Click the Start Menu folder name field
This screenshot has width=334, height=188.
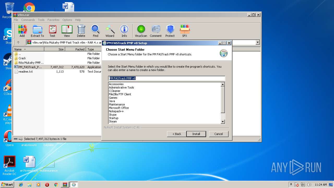(166, 78)
